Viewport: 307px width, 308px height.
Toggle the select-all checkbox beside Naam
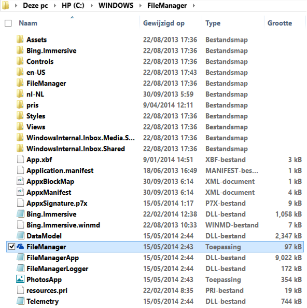click(8, 23)
